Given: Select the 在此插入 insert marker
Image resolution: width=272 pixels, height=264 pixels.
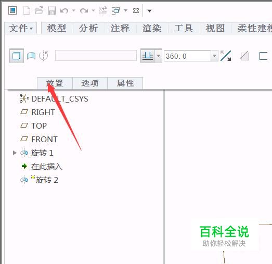Looking at the screenshot, I should [x=47, y=167].
